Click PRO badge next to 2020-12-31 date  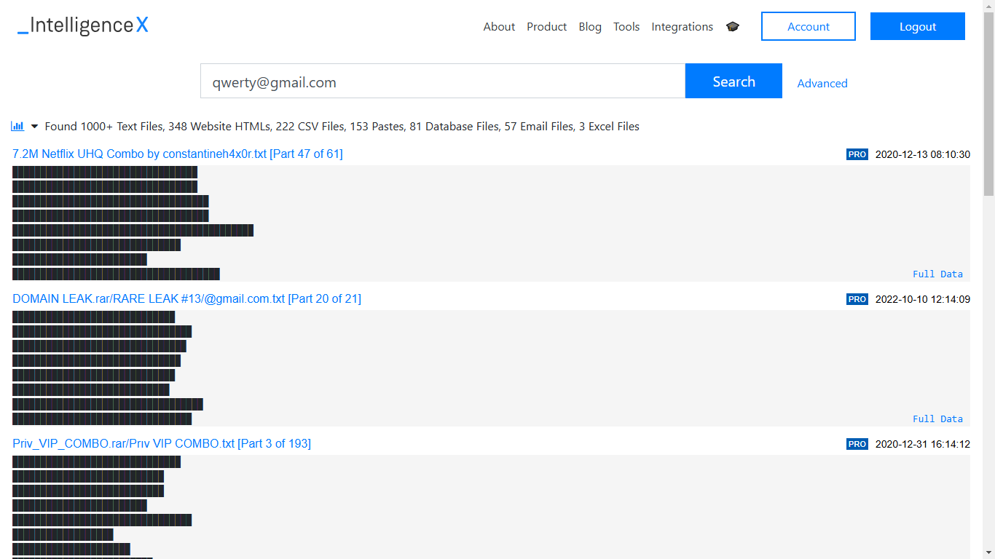click(857, 444)
